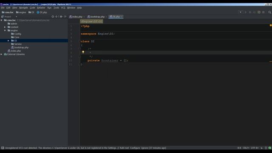This screenshot has width=272, height=153.
Task: Close the bootstrap.php tab
Action: click(106, 17)
